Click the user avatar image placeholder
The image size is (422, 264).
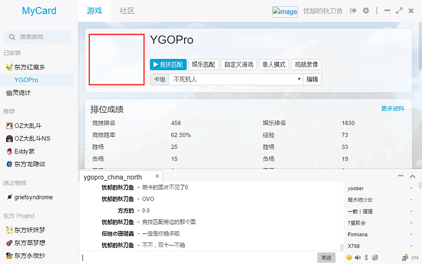point(285,12)
